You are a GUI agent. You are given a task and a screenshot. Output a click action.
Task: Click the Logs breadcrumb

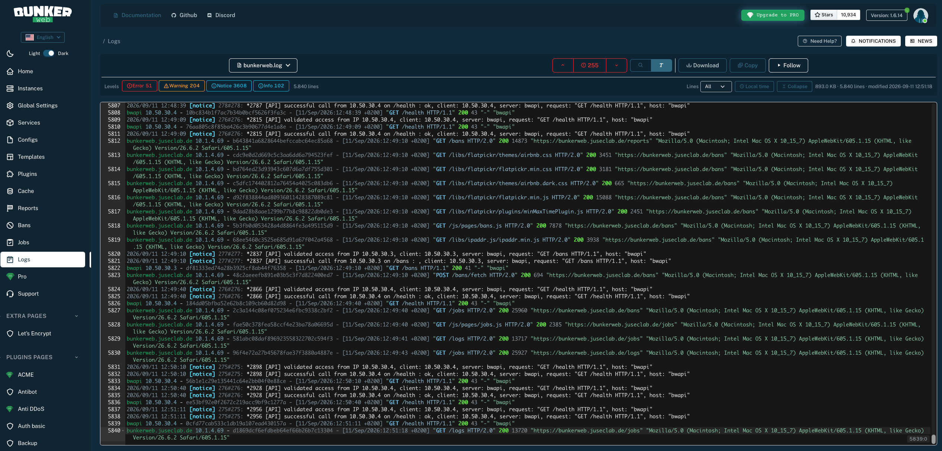tap(114, 41)
